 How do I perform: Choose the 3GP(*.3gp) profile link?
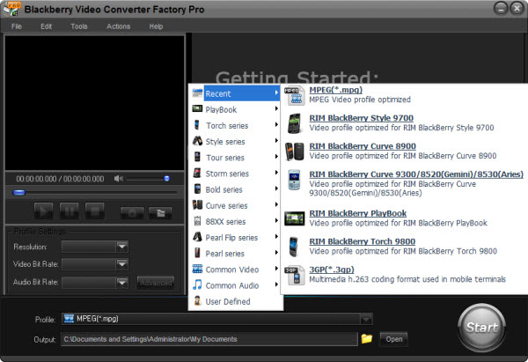tap(332, 270)
